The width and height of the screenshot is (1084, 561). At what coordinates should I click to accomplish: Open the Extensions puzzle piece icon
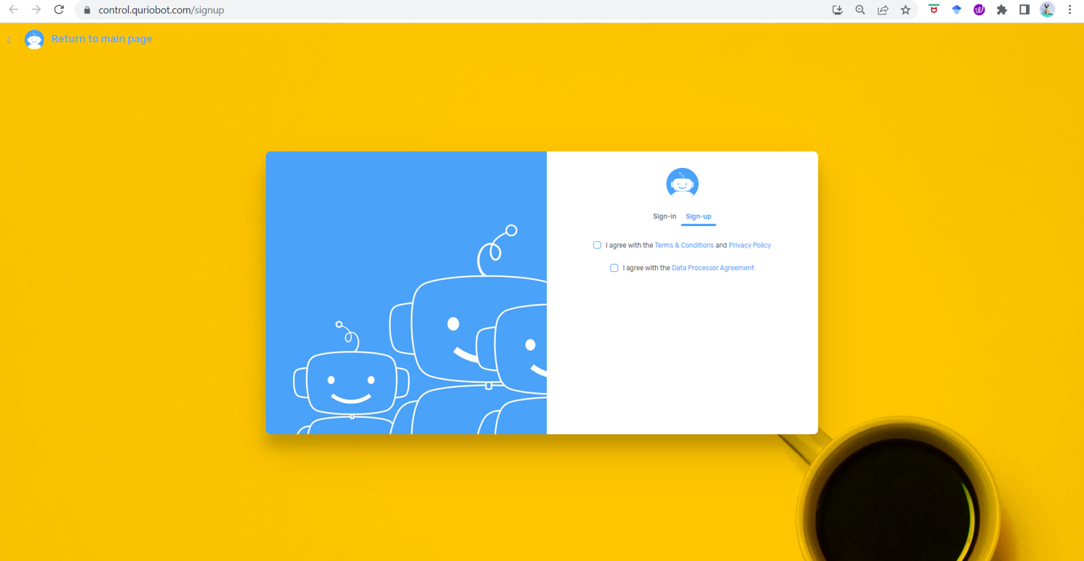(1002, 10)
